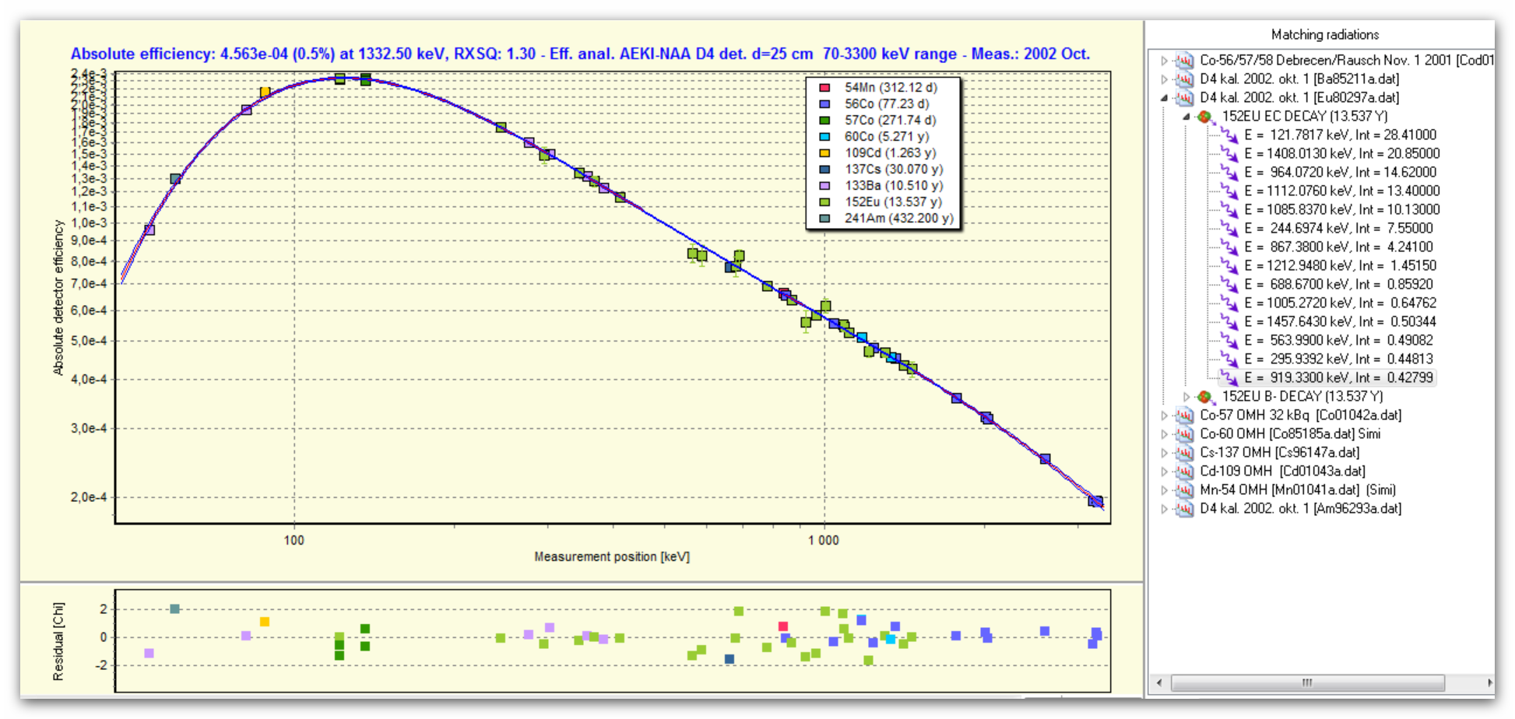Viewport: 1515px width, 719px height.
Task: Expand the Cd-109 OMH node
Action: click(x=1164, y=471)
